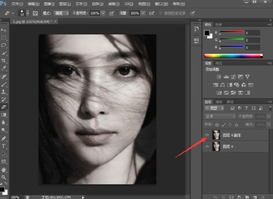
Task: Open the layer blend mode 正常 dropdown
Action: pos(220,116)
